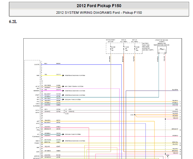
Task: Click the 'YEL/VIO' label at pin 40
Action: (x=47, y=146)
